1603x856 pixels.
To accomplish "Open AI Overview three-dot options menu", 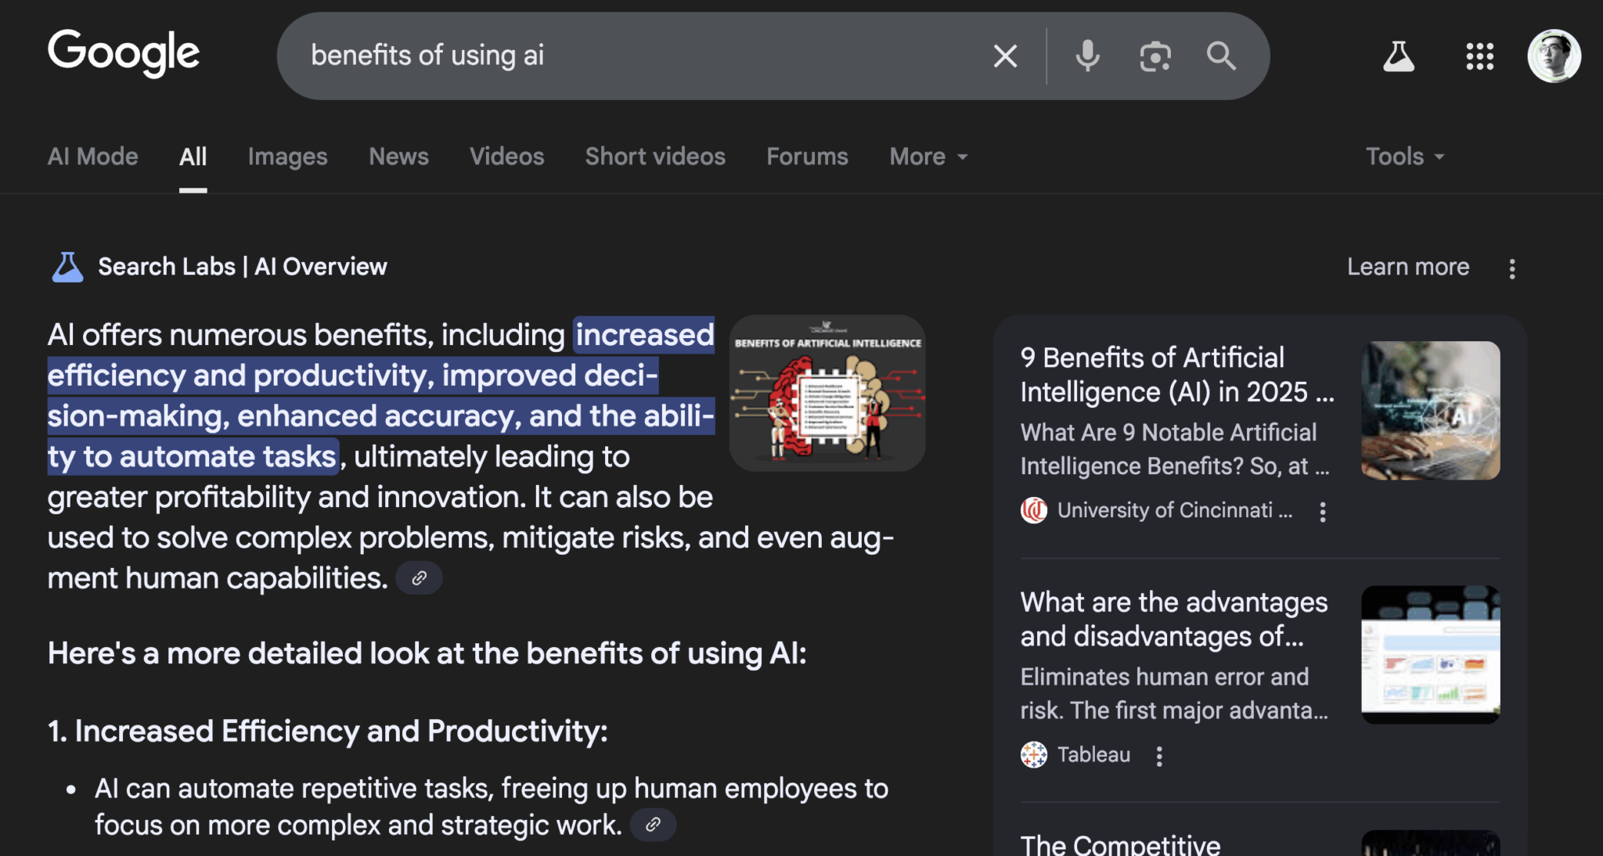I will point(1511,268).
